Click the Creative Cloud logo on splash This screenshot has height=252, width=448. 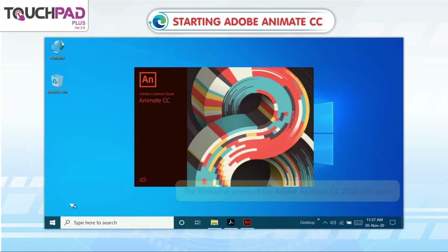143,180
